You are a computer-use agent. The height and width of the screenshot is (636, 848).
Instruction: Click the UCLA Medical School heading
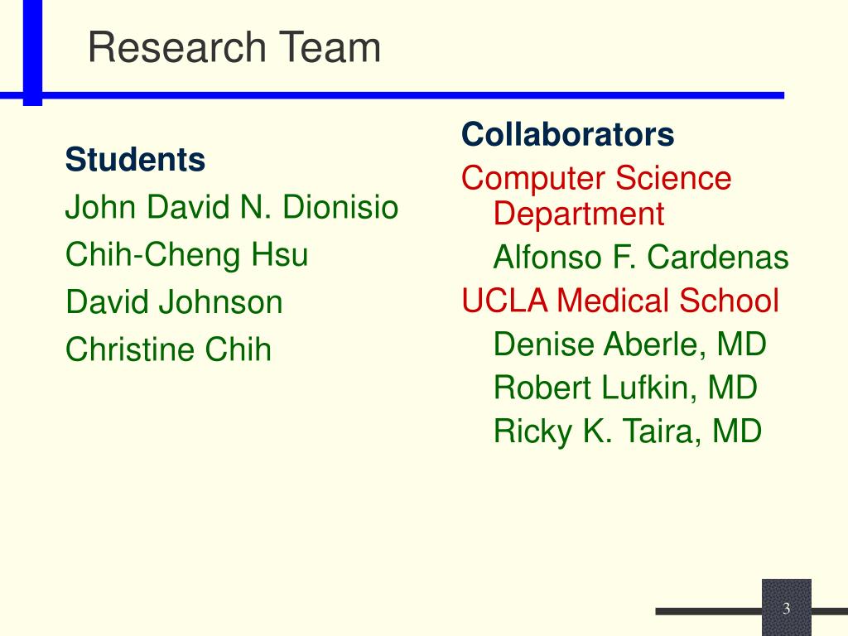tap(620, 301)
